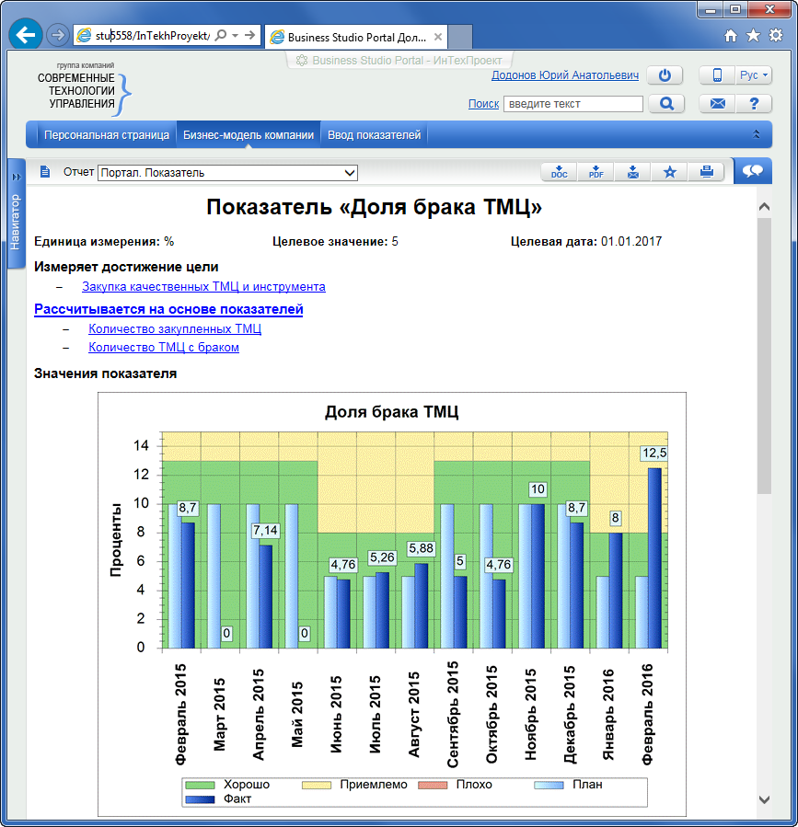Screen dimensions: 798x827
Task: Switch to Персональная страница tab
Action: (107, 135)
